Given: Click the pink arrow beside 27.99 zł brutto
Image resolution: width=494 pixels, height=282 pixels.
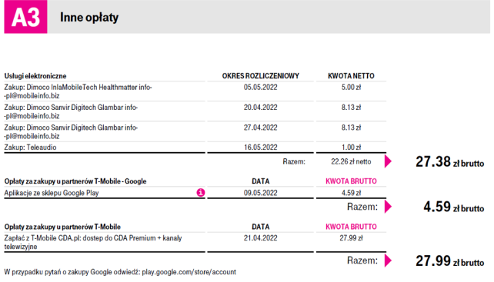Looking at the screenshot, I should click(x=388, y=260).
